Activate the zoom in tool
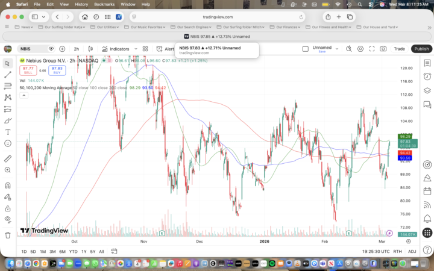This screenshot has width=434, height=271. (8, 170)
